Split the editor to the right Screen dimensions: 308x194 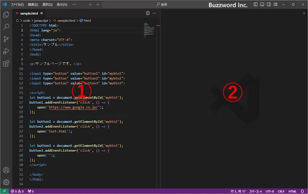click(148, 13)
